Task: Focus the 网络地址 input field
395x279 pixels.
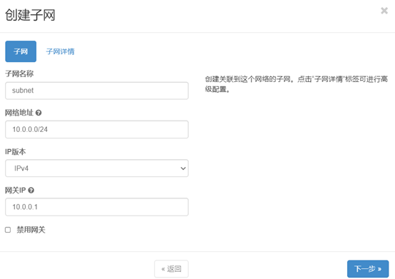Action: pos(97,130)
